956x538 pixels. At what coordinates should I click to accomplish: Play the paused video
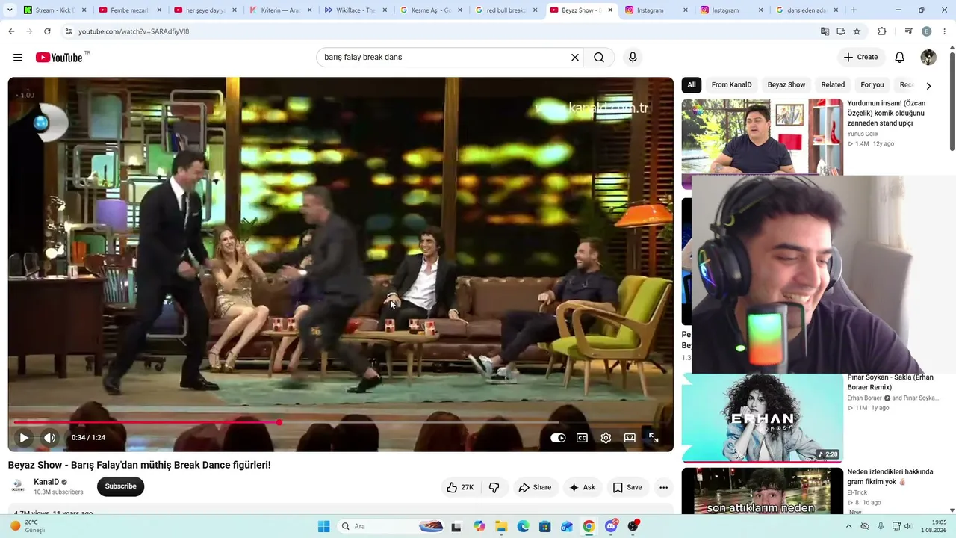(24, 438)
